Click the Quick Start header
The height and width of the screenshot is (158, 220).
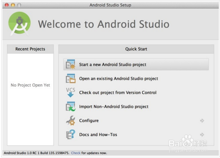tap(136, 49)
